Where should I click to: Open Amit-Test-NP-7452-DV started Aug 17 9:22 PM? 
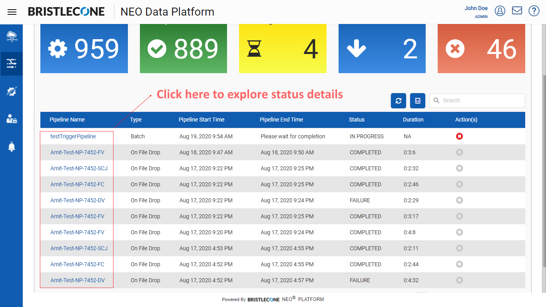[x=78, y=200]
